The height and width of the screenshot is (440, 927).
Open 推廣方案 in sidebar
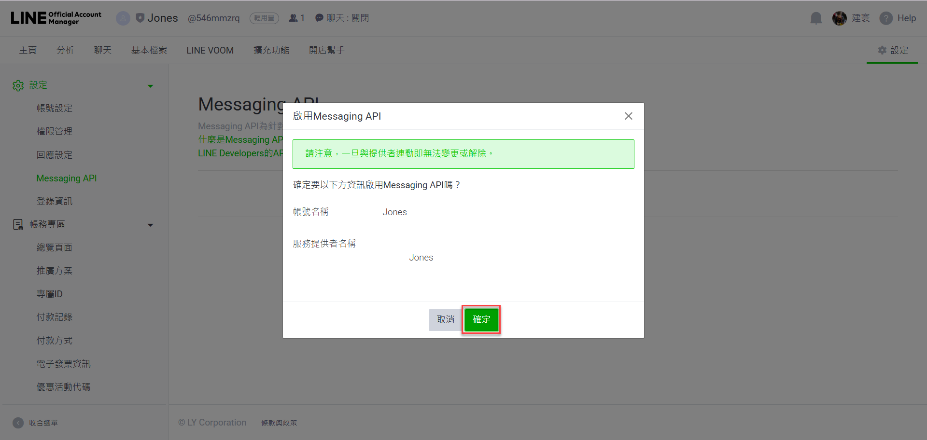pos(55,271)
